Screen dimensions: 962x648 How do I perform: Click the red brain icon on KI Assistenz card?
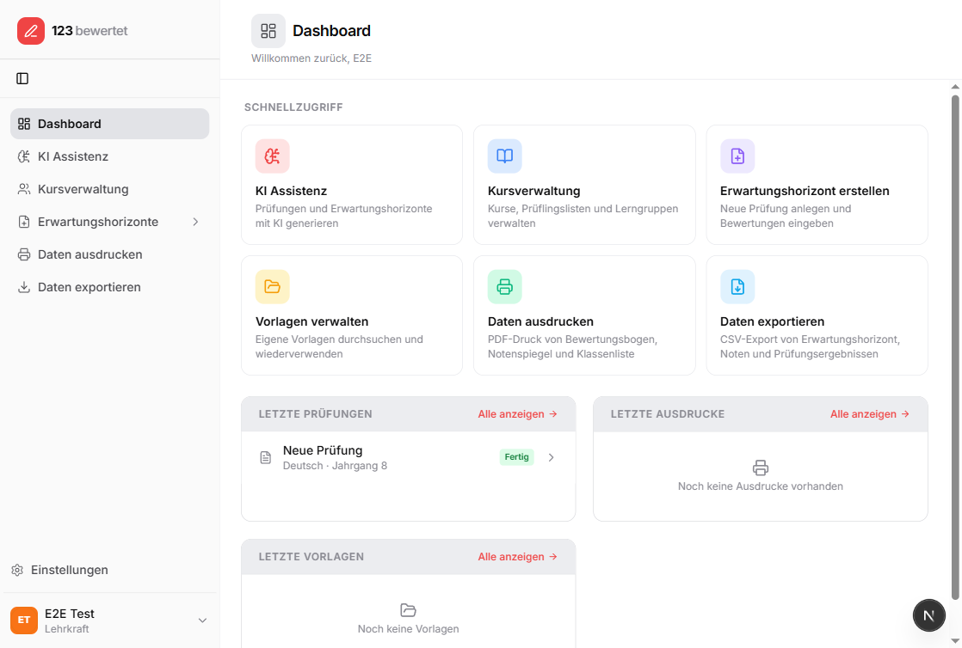pos(273,156)
